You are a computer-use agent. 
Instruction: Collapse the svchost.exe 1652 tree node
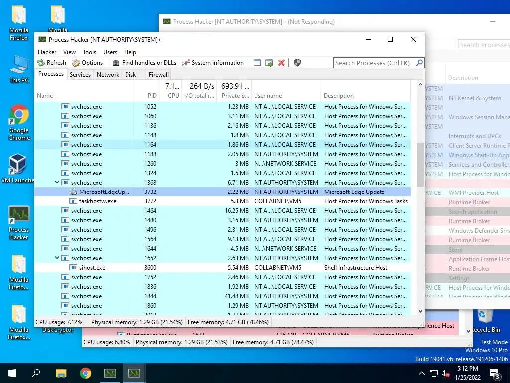(x=57, y=258)
